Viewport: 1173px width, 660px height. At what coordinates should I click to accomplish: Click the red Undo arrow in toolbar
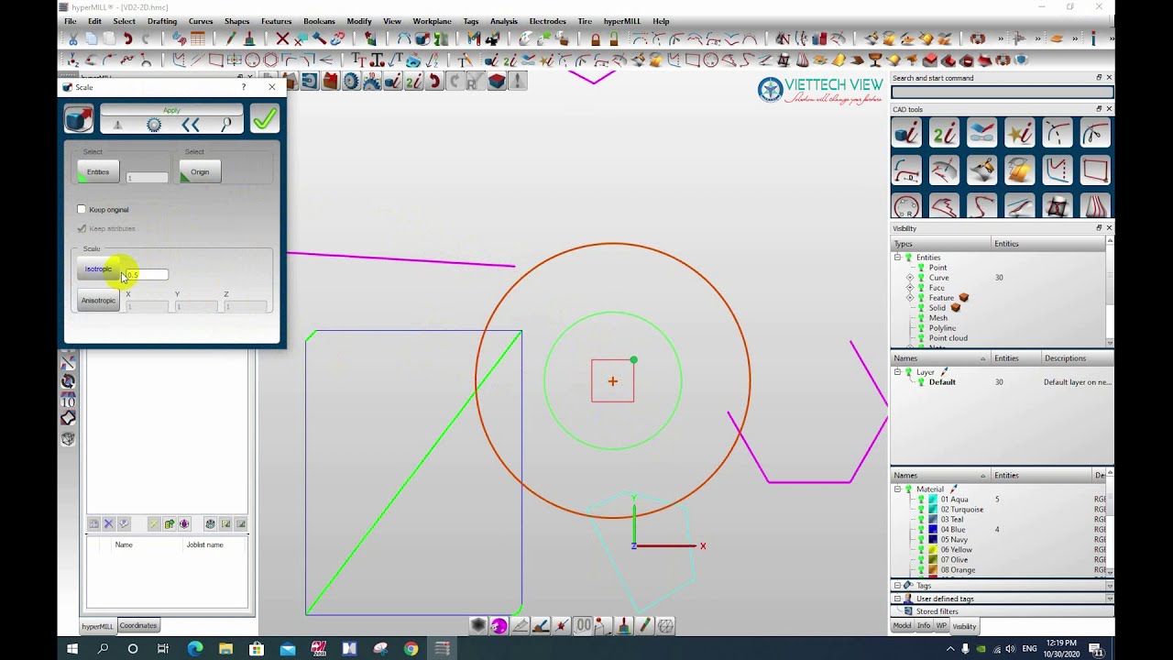(x=127, y=38)
